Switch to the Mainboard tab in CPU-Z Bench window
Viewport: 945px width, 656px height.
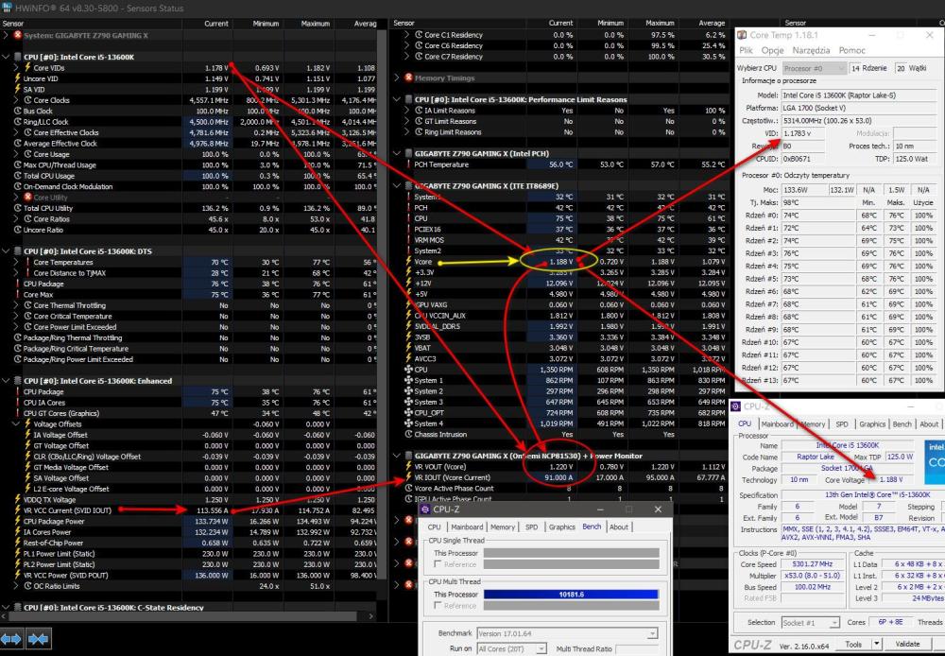coord(467,527)
